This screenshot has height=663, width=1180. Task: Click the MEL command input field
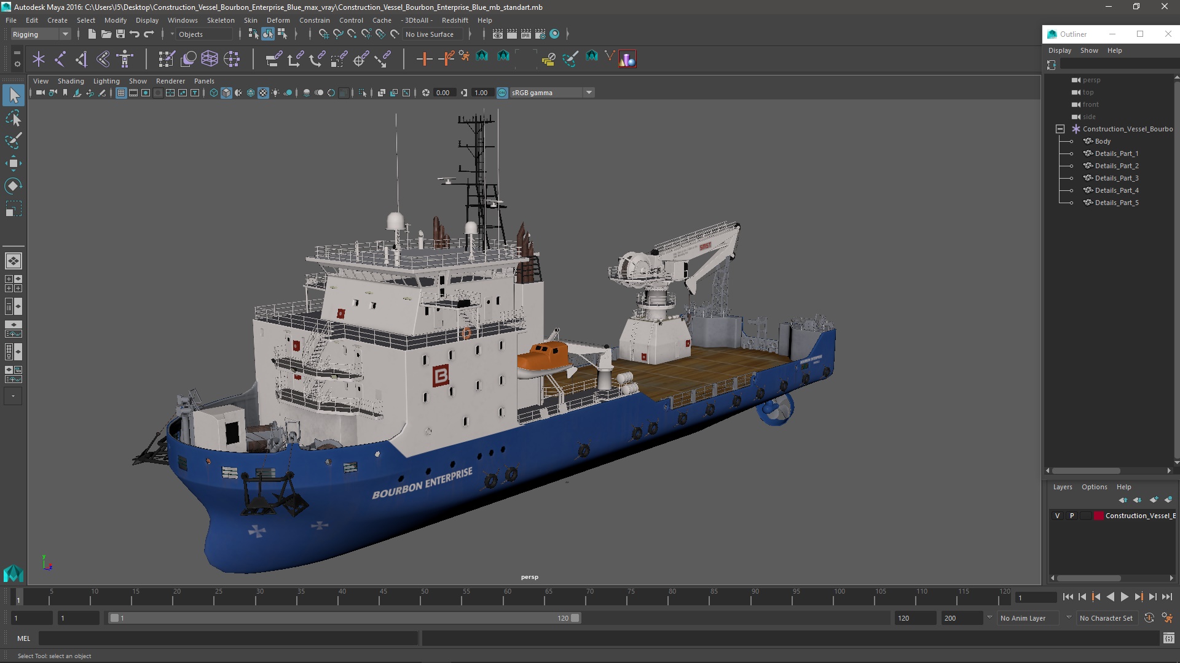tap(229, 639)
